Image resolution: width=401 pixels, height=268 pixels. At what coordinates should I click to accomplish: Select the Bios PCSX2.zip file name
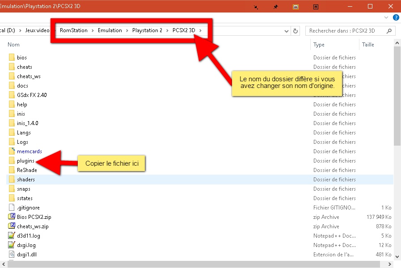click(x=34, y=217)
